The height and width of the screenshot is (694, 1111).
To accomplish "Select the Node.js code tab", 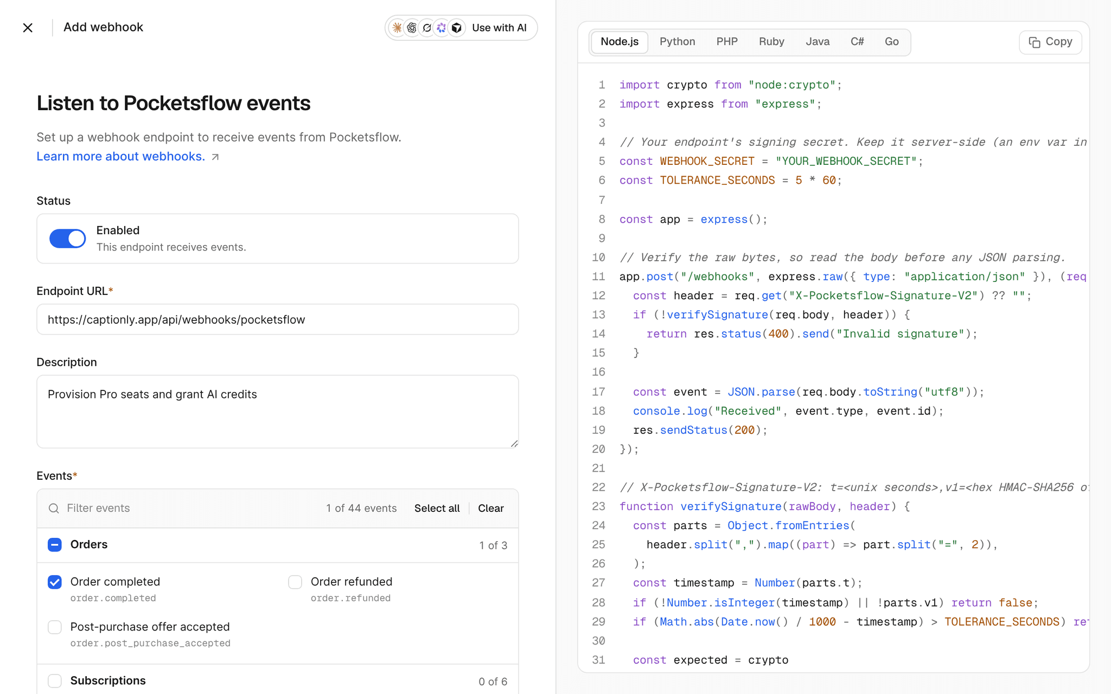I will pos(620,42).
